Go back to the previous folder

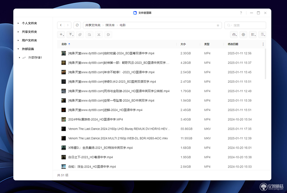coord(61,25)
